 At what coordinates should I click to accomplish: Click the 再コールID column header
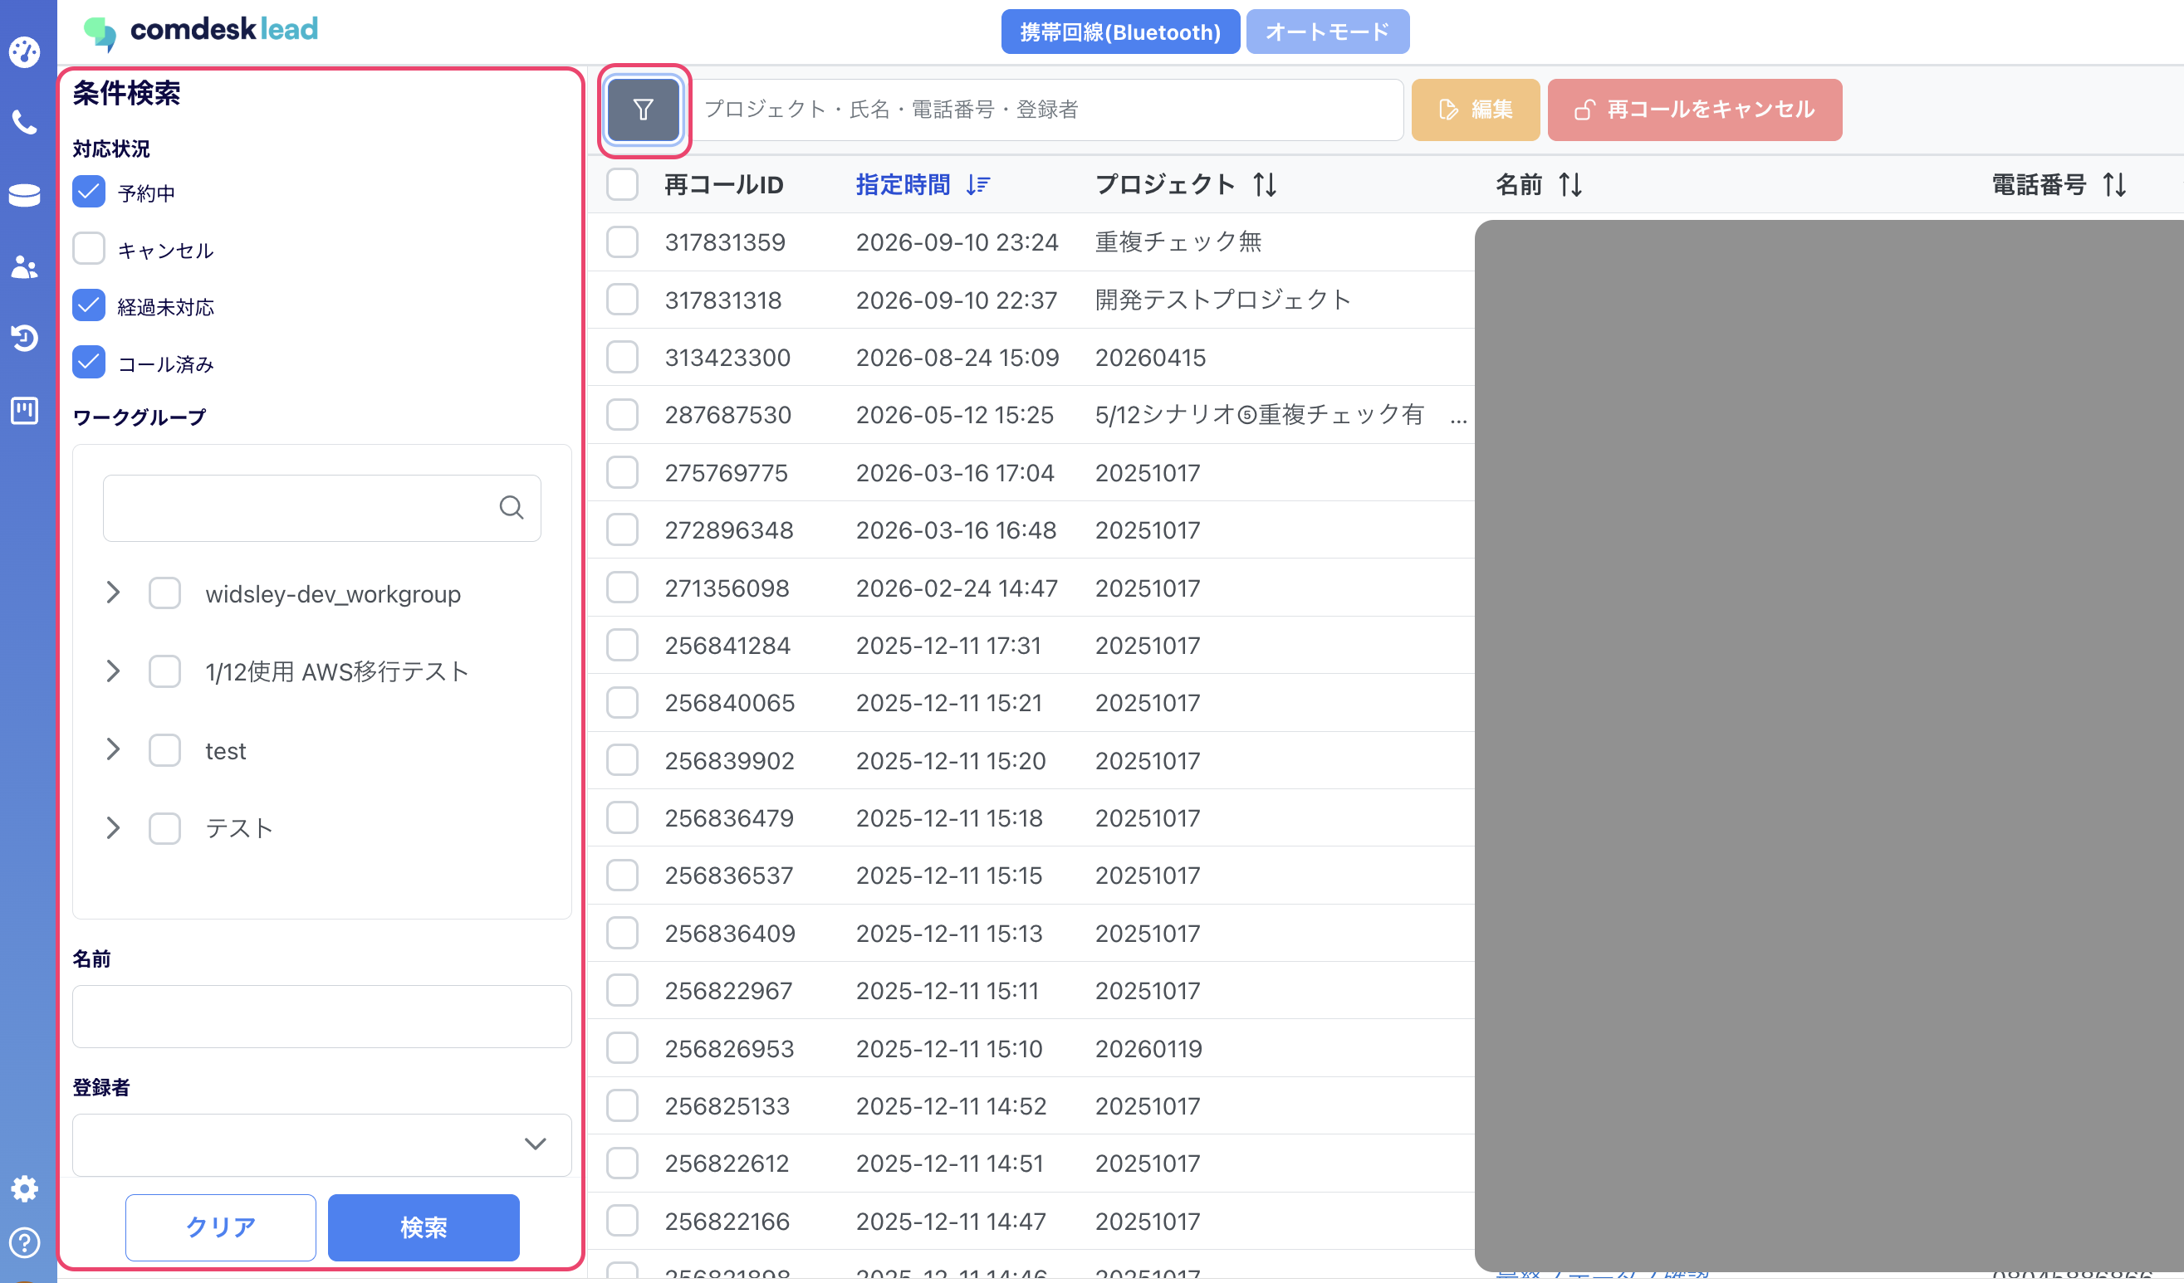[x=723, y=184]
